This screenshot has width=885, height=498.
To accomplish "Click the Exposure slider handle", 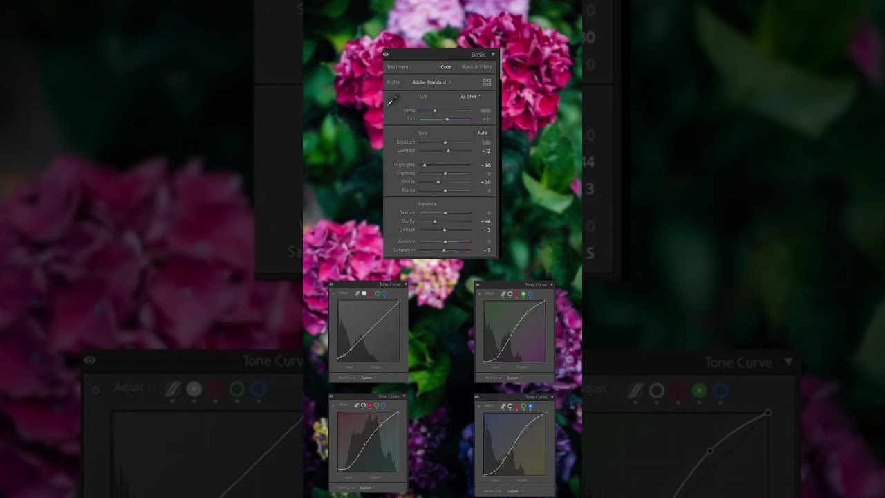I will point(445,142).
